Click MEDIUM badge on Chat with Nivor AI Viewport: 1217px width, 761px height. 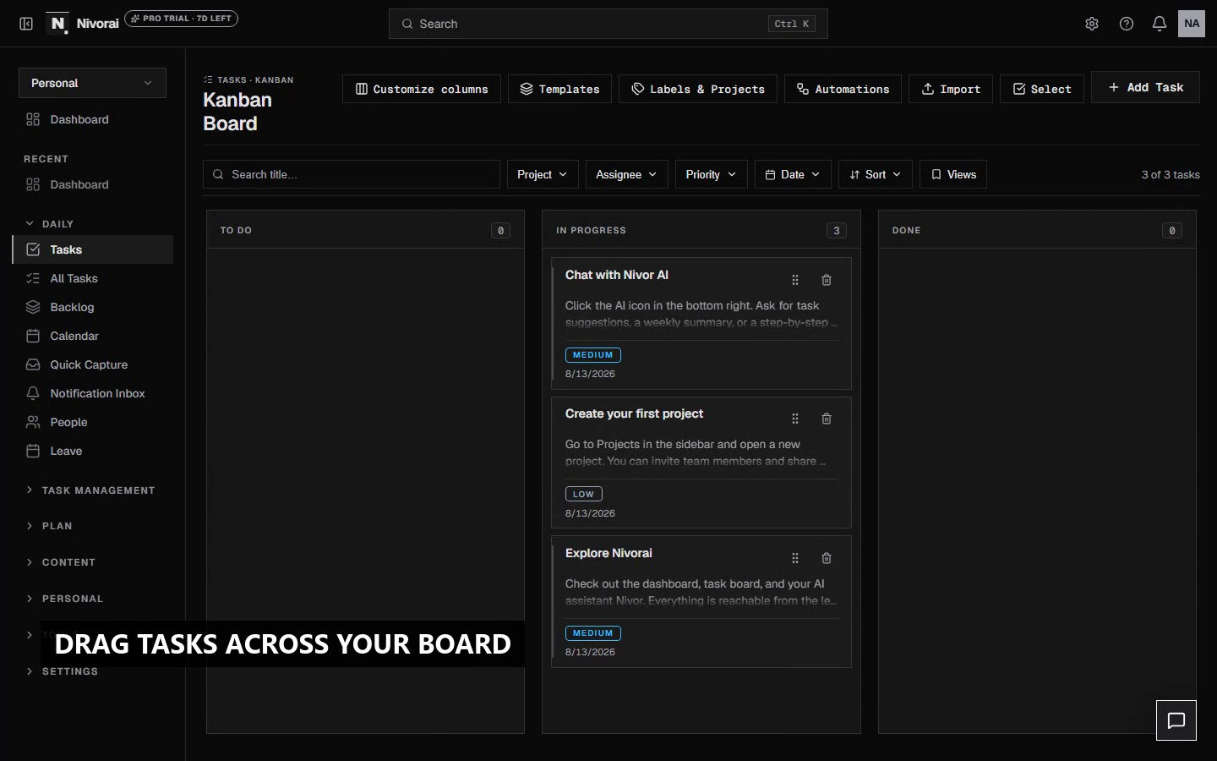click(x=592, y=355)
